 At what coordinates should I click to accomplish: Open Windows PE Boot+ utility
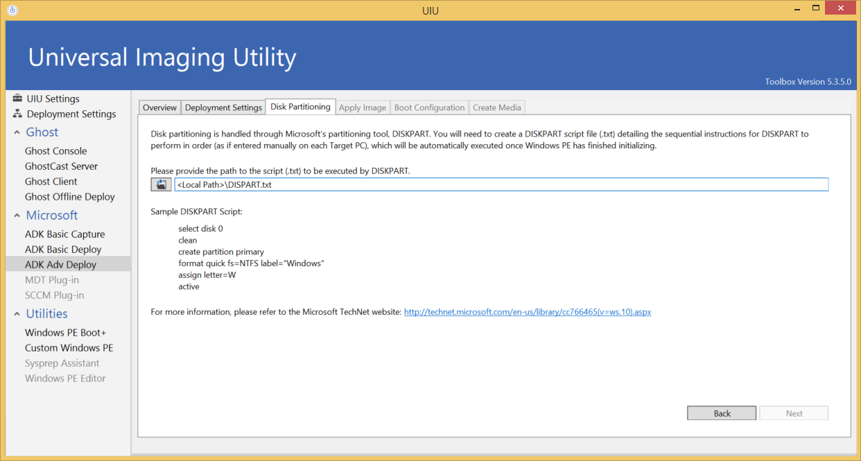pos(66,333)
